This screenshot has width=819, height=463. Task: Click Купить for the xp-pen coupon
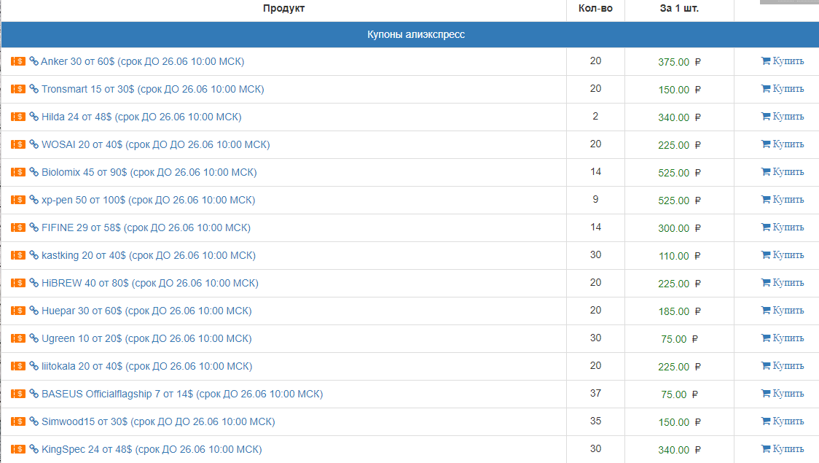click(783, 199)
